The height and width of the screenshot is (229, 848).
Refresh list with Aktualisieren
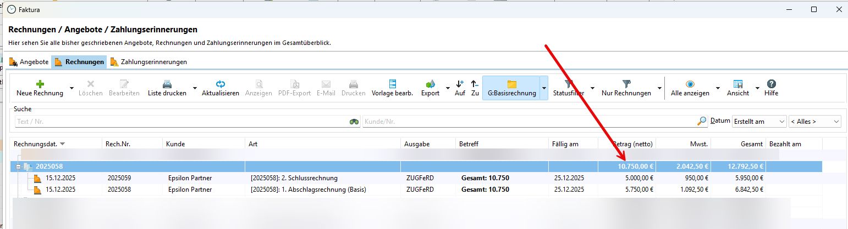(220, 84)
